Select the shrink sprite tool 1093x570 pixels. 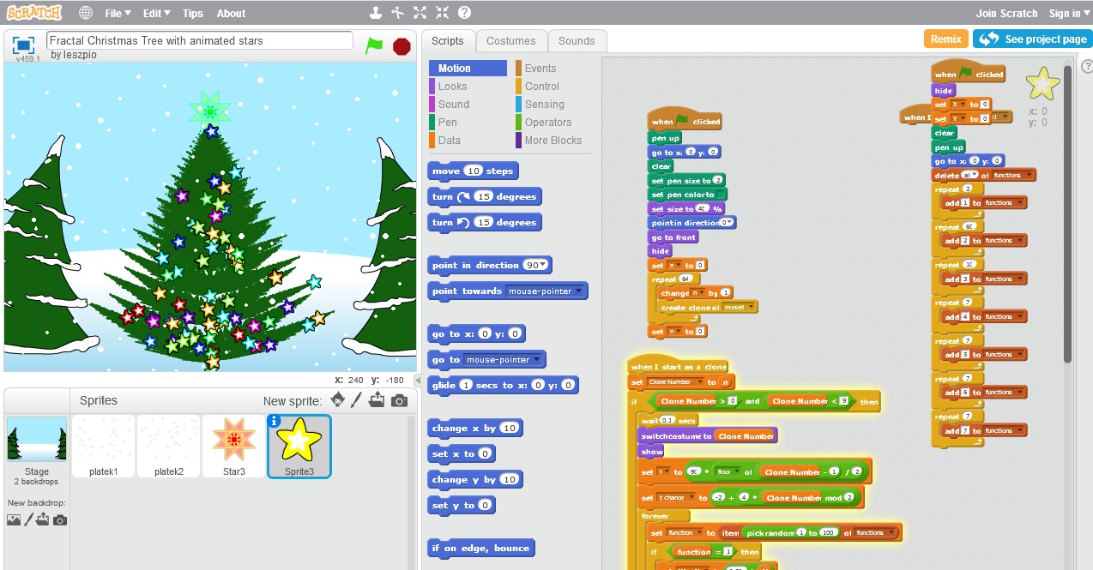coord(443,12)
